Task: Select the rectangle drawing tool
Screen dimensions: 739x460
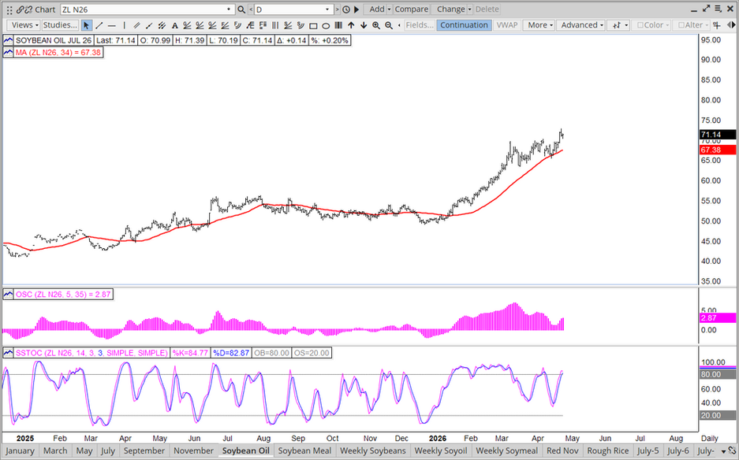Action: click(313, 25)
